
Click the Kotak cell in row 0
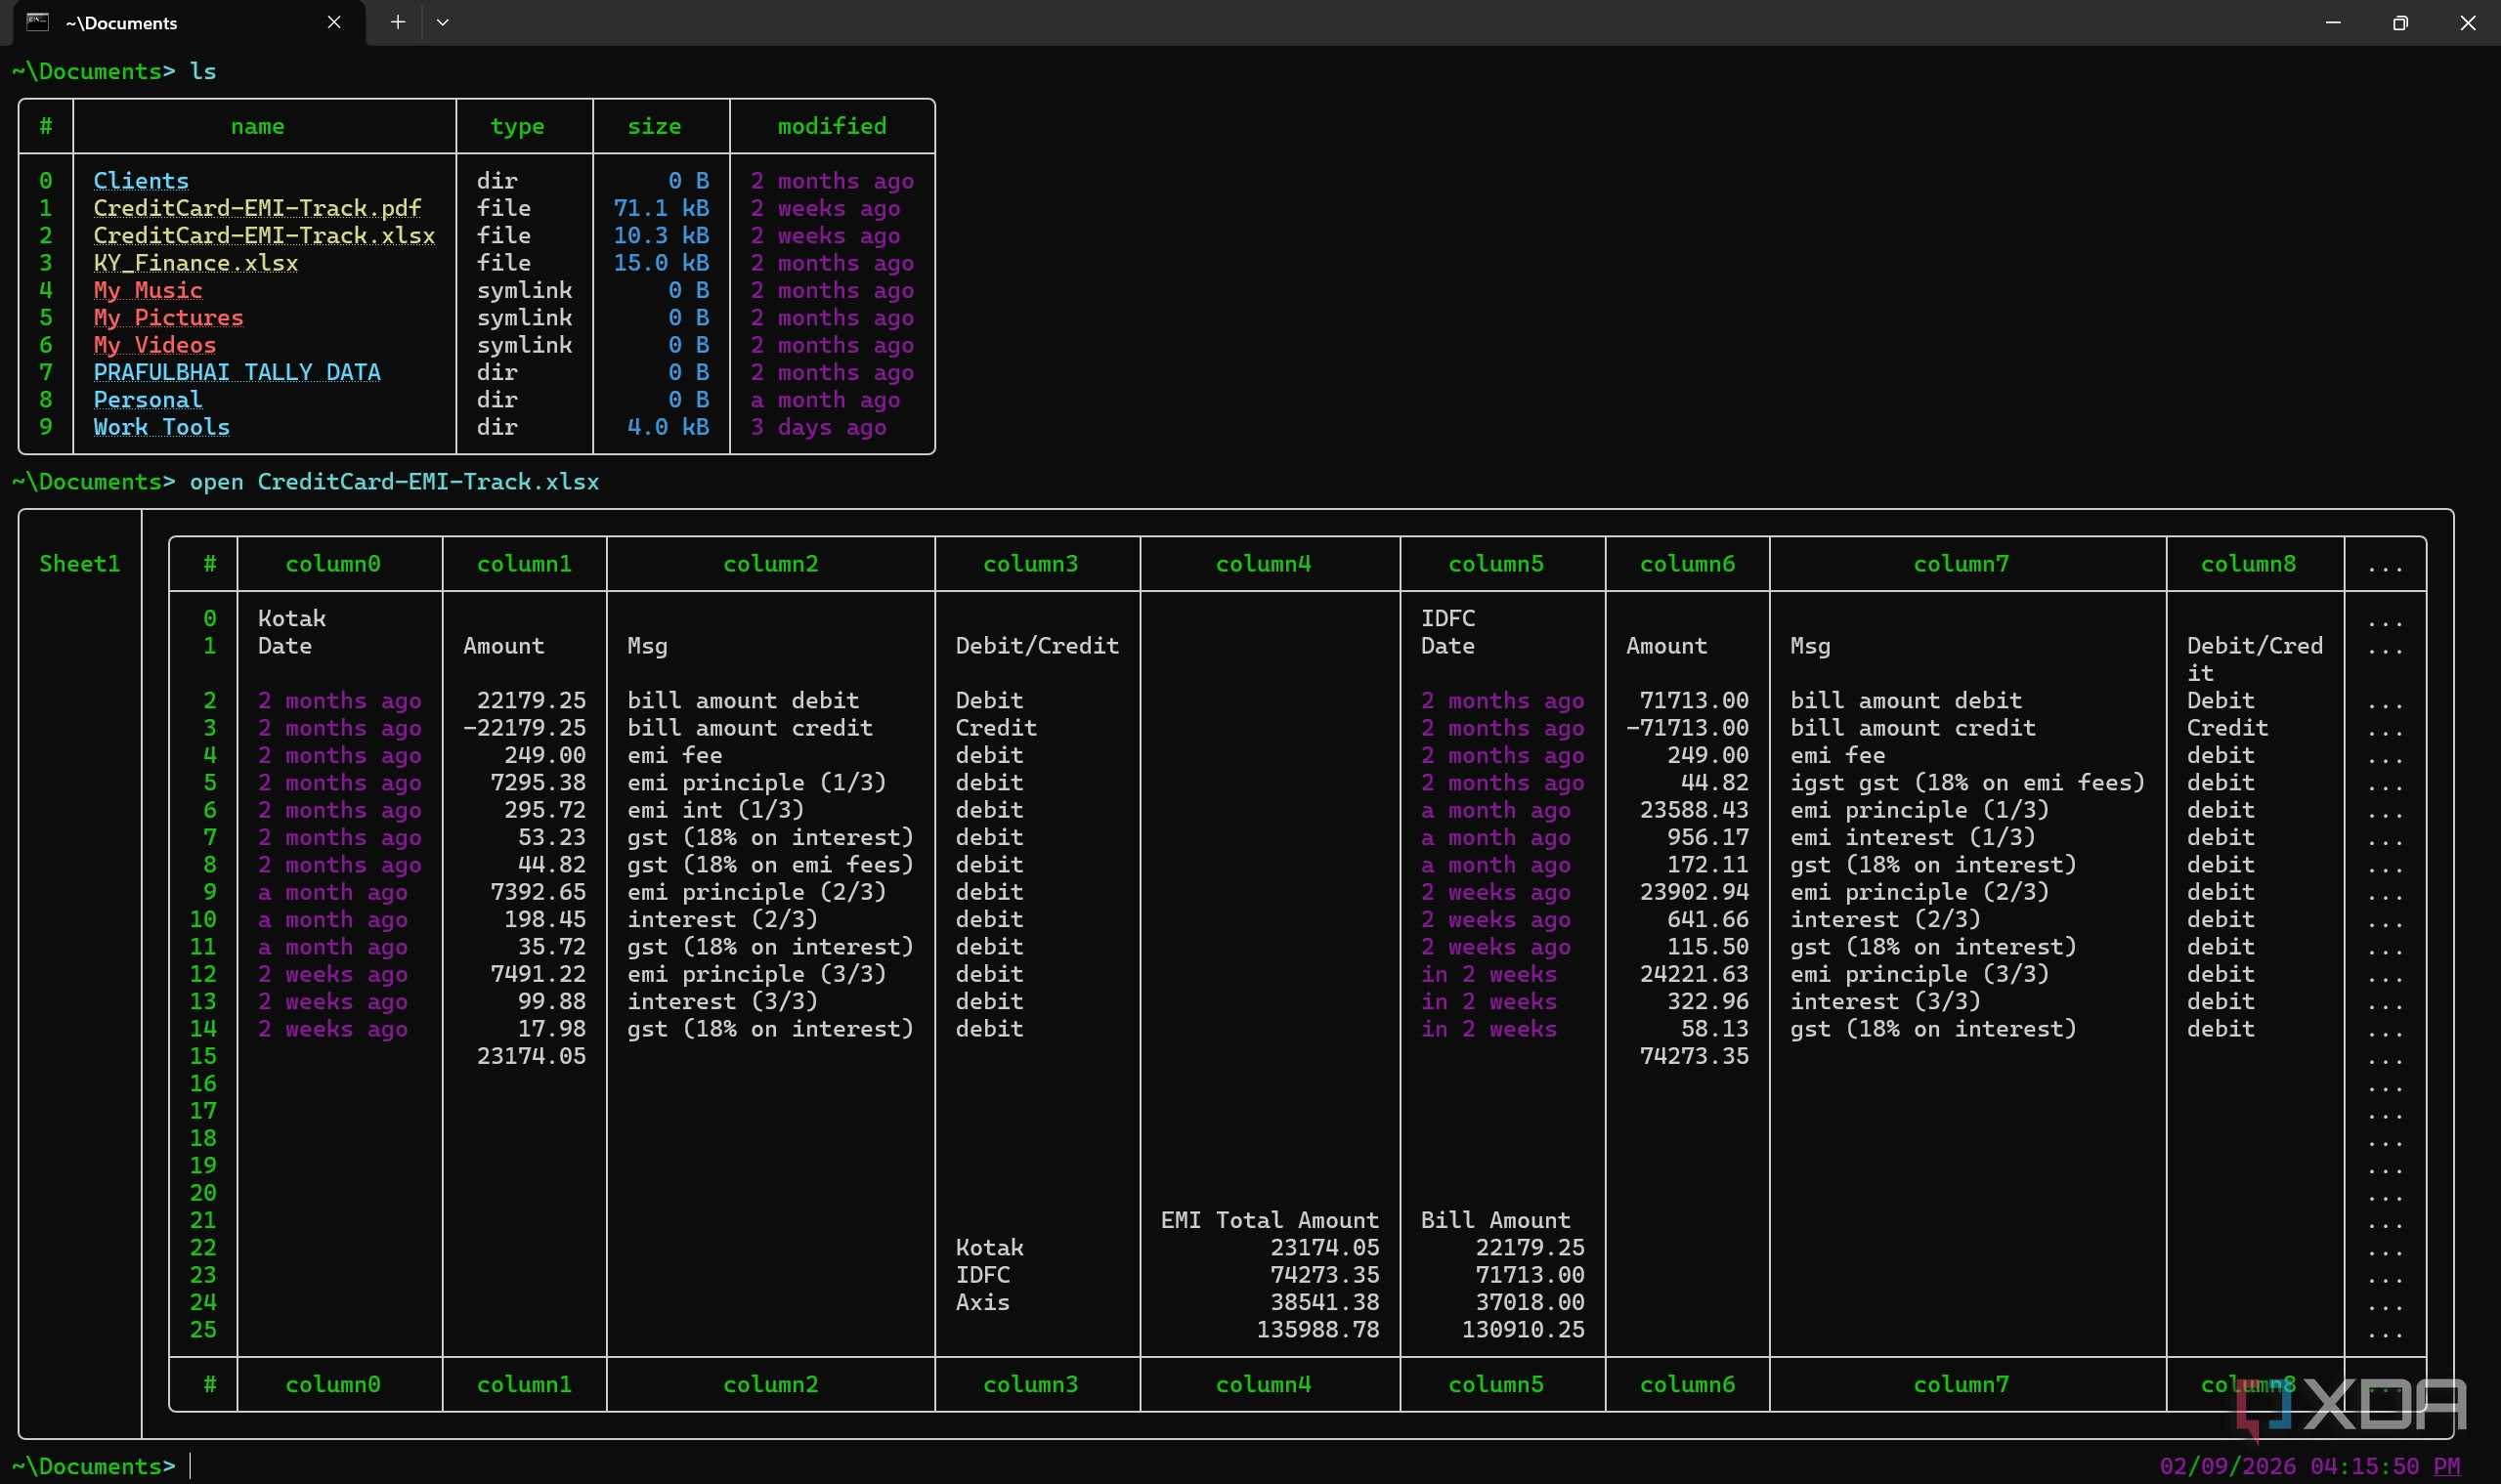tap(292, 618)
